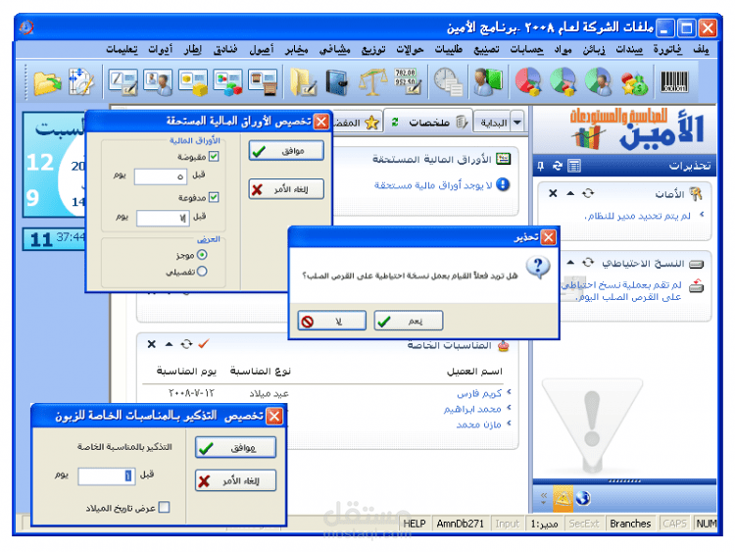
Task: Click the list view icon in تحذيرات header
Action: 573,166
